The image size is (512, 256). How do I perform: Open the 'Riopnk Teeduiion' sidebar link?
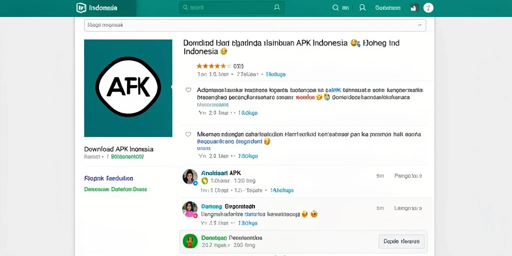108,178
